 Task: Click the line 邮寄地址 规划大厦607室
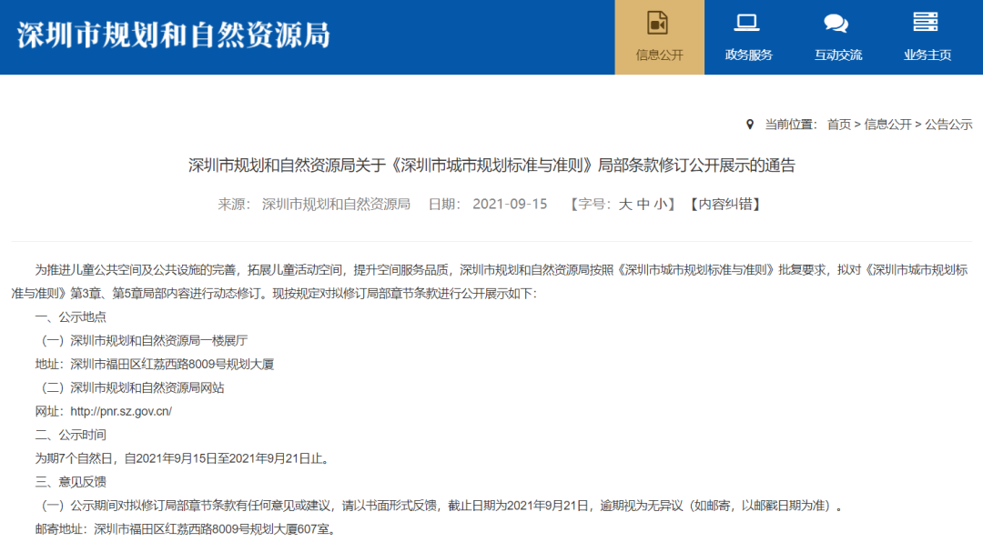[x=185, y=529]
